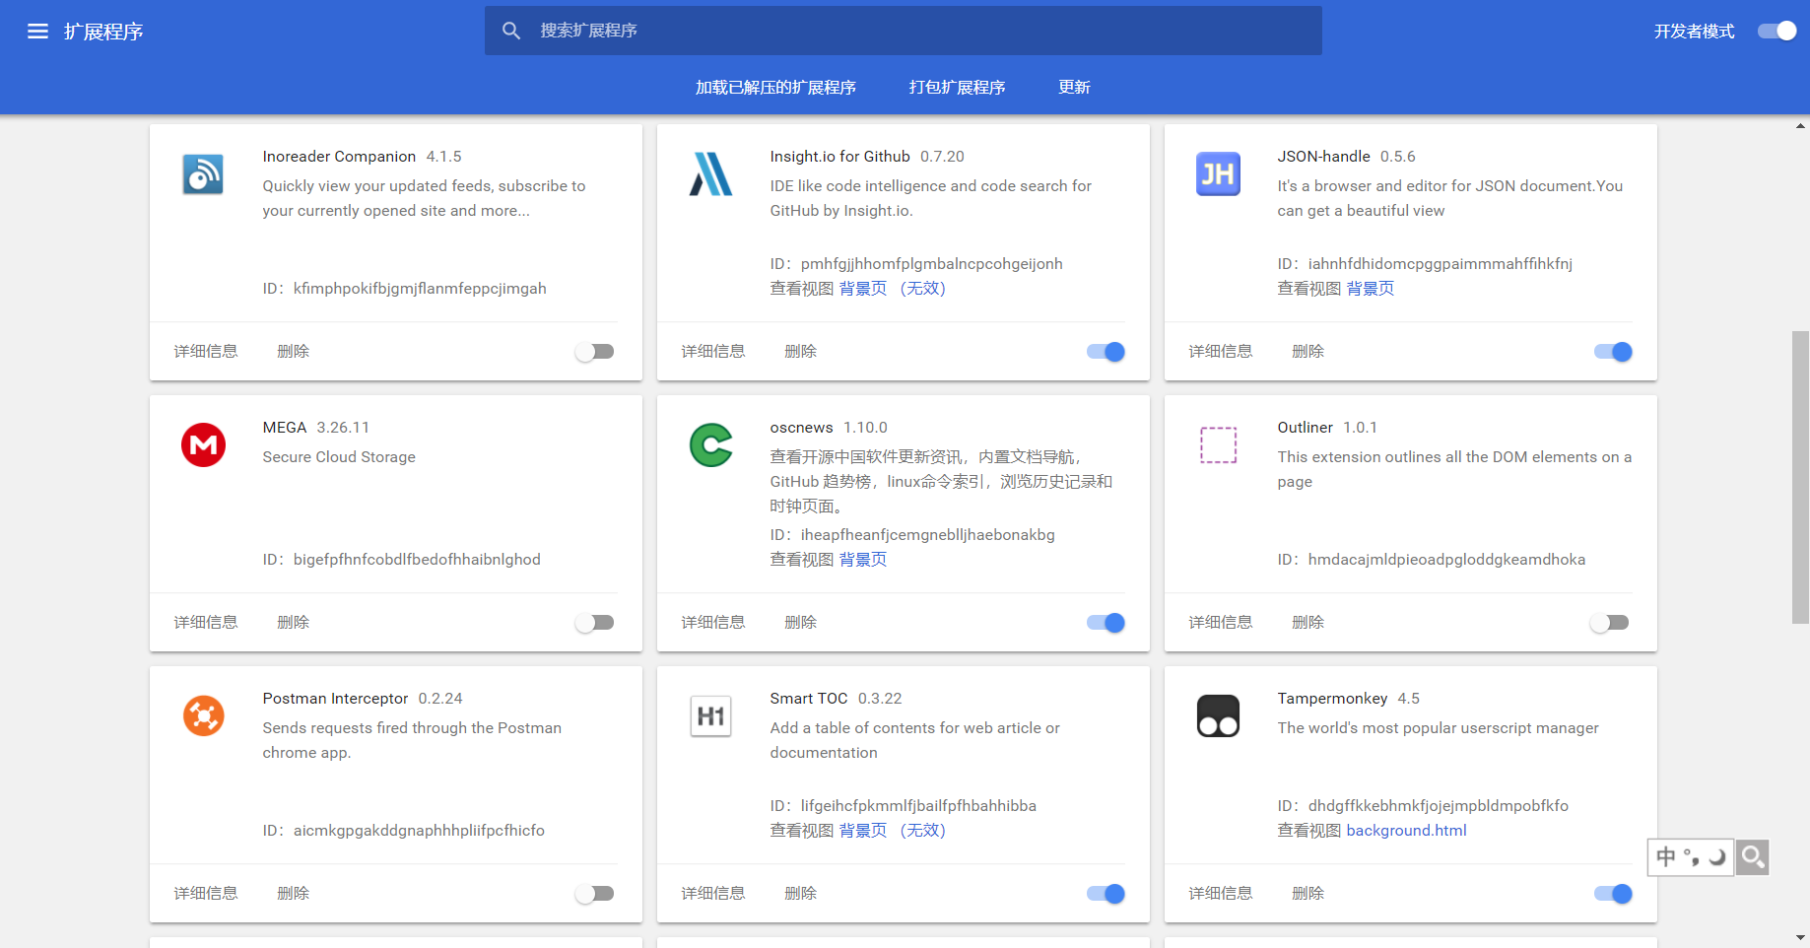
Task: Click 删除 for Postman Interceptor
Action: [294, 894]
